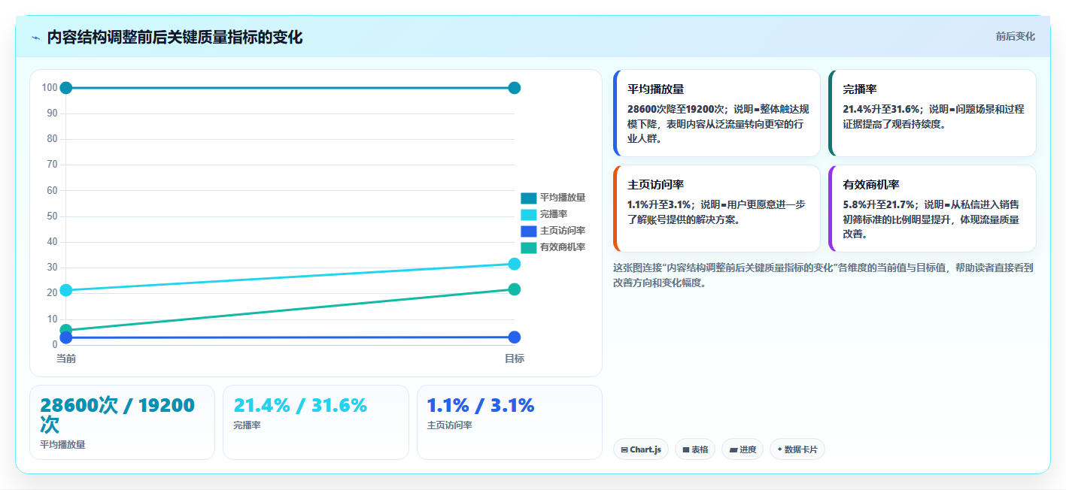1066x490 pixels.
Task: Click the 21.4% / 31.6% stat value
Action: (301, 405)
